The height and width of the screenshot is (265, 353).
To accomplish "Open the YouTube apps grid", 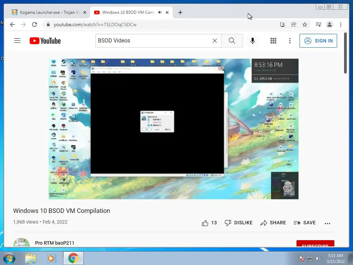I will click(x=273, y=41).
